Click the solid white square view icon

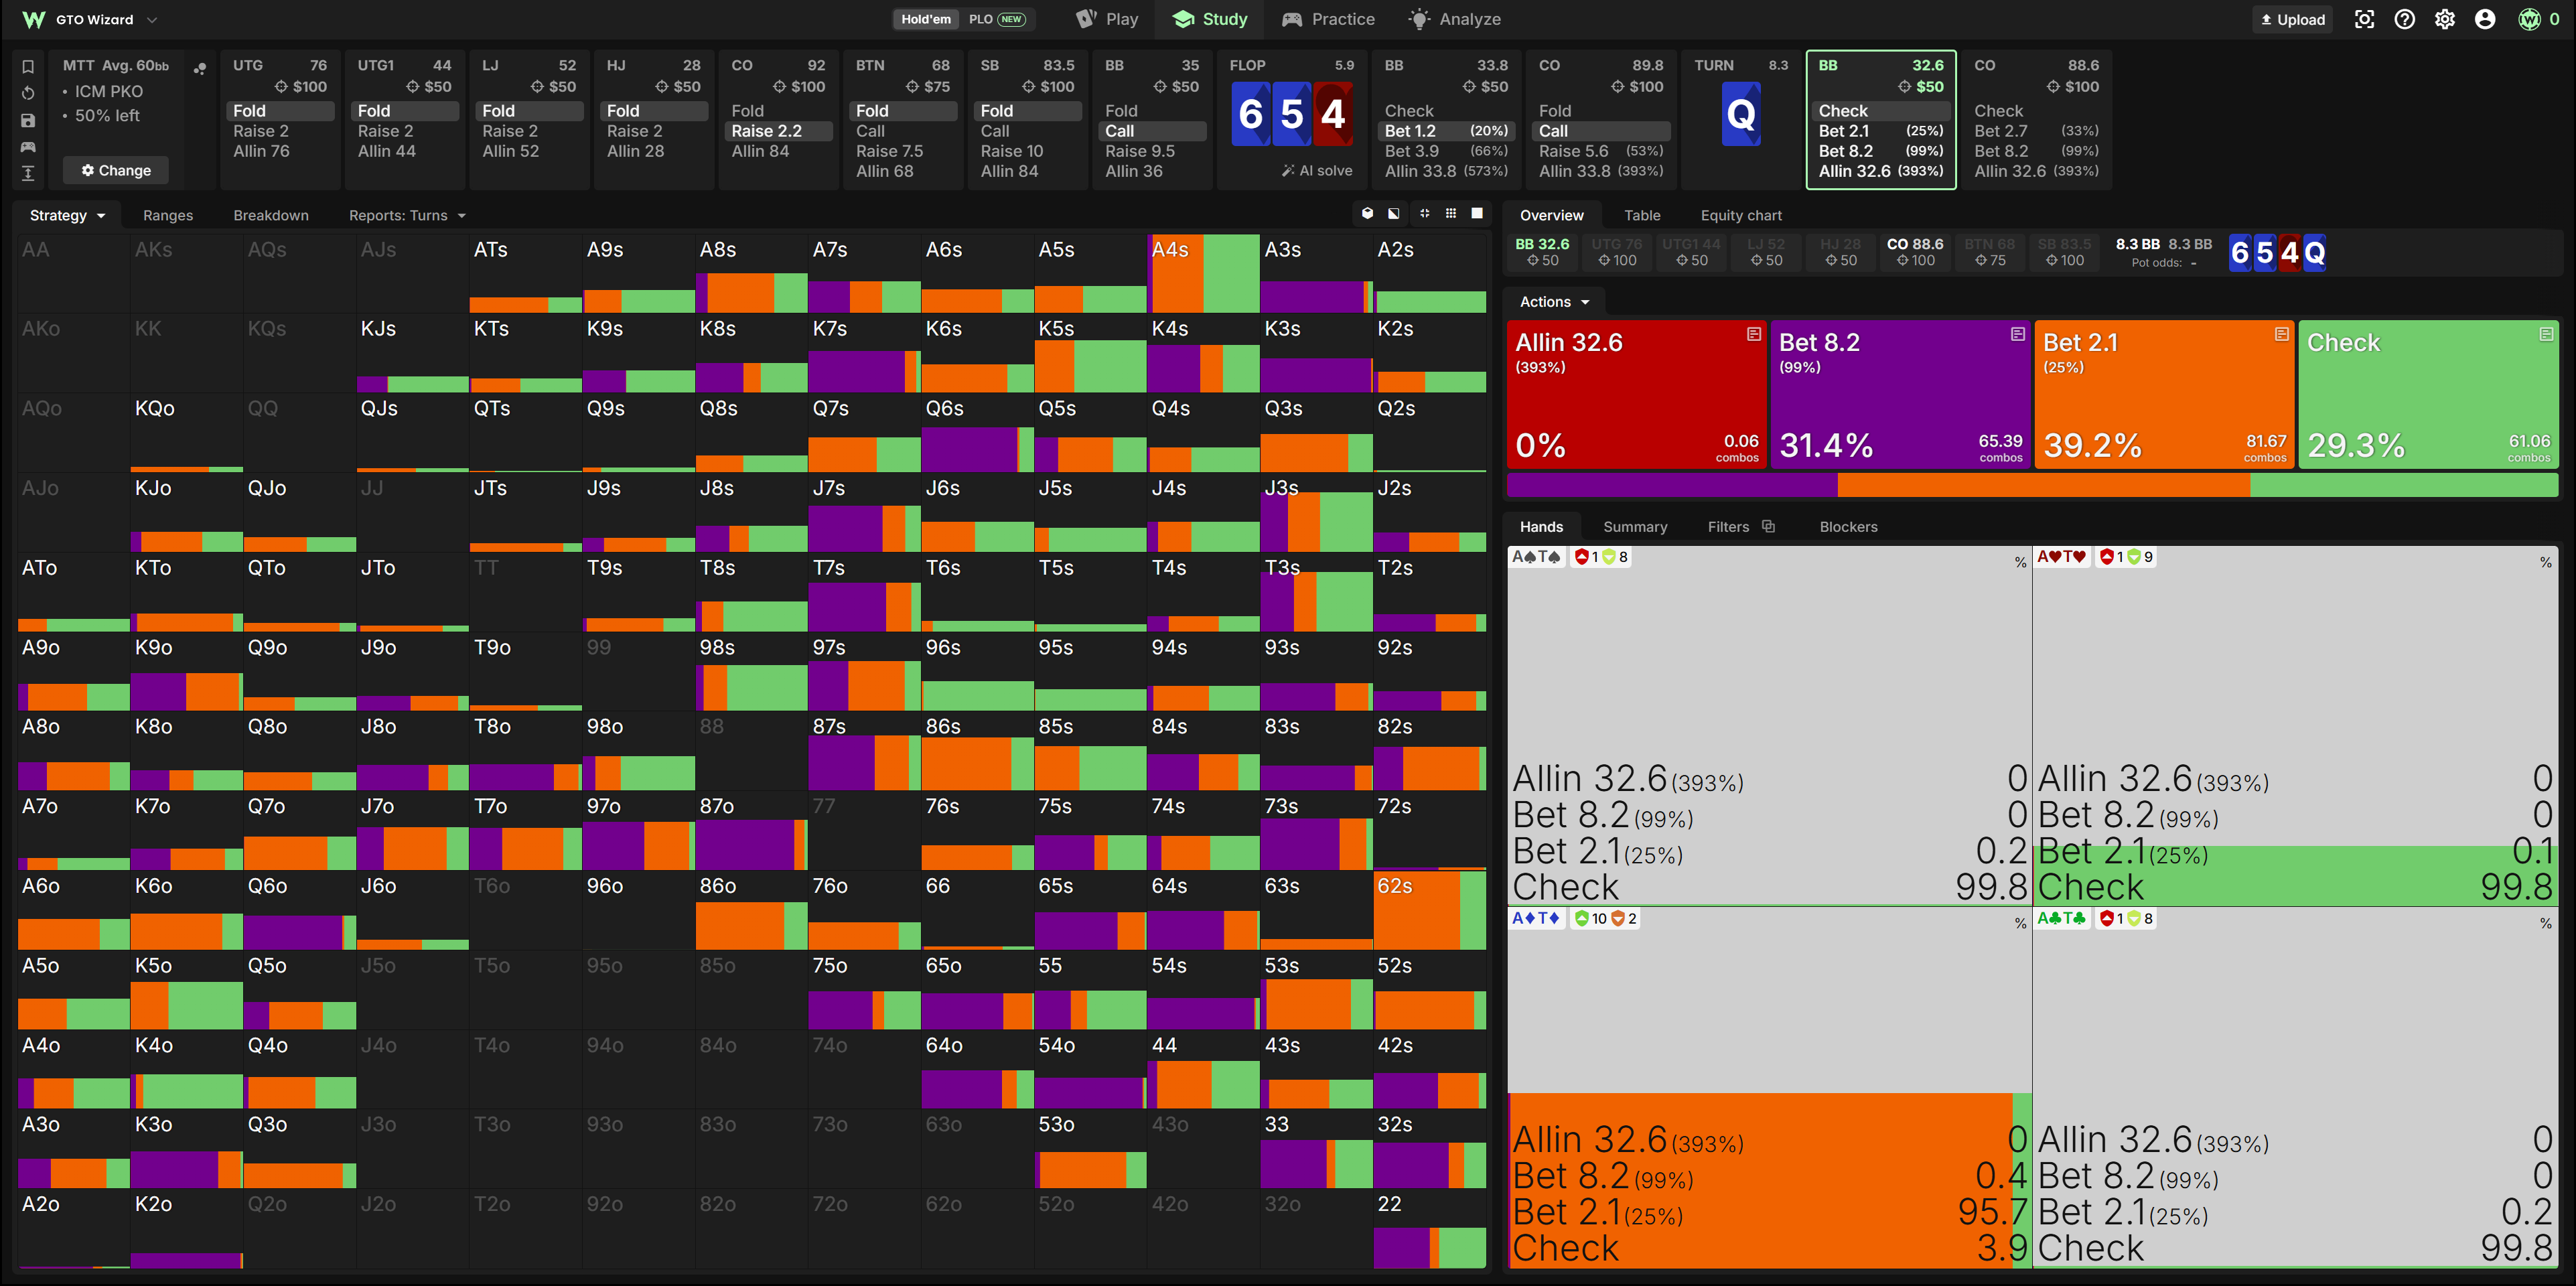[1477, 213]
